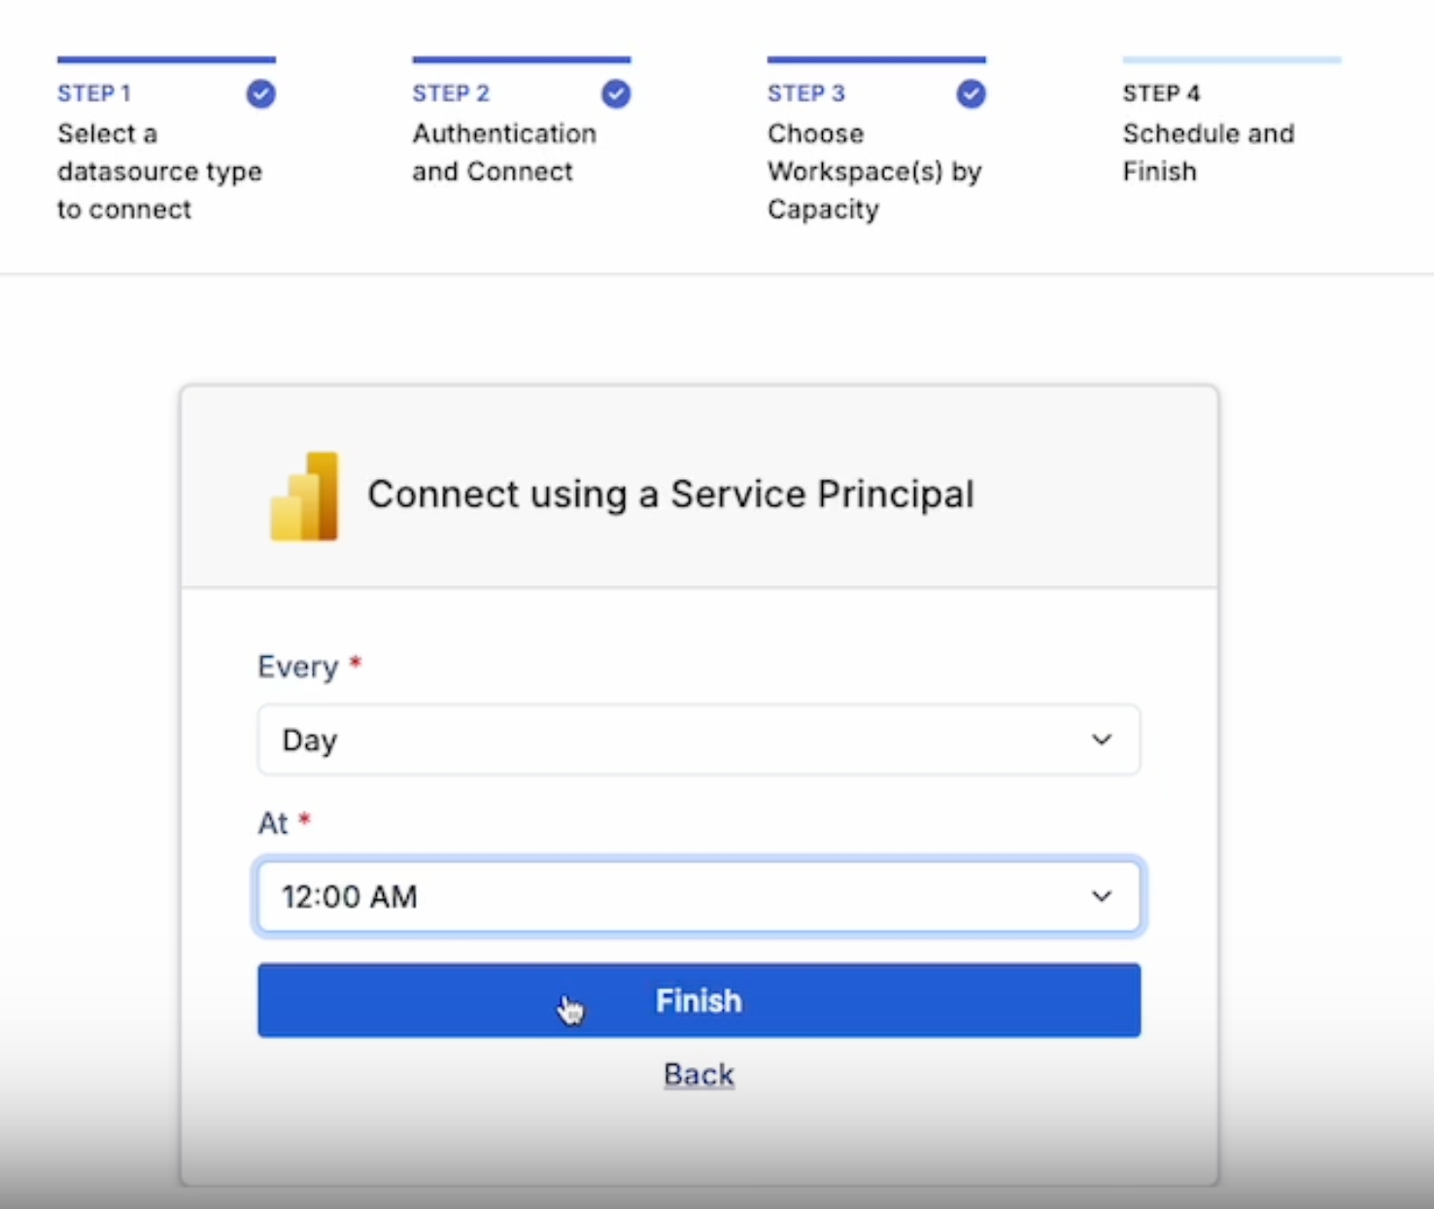Click the Power BI logo icon
1434x1209 pixels.
304,496
